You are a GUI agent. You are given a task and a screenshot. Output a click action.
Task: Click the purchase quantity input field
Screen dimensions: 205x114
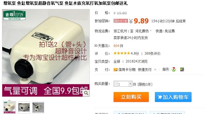click(x=123, y=84)
